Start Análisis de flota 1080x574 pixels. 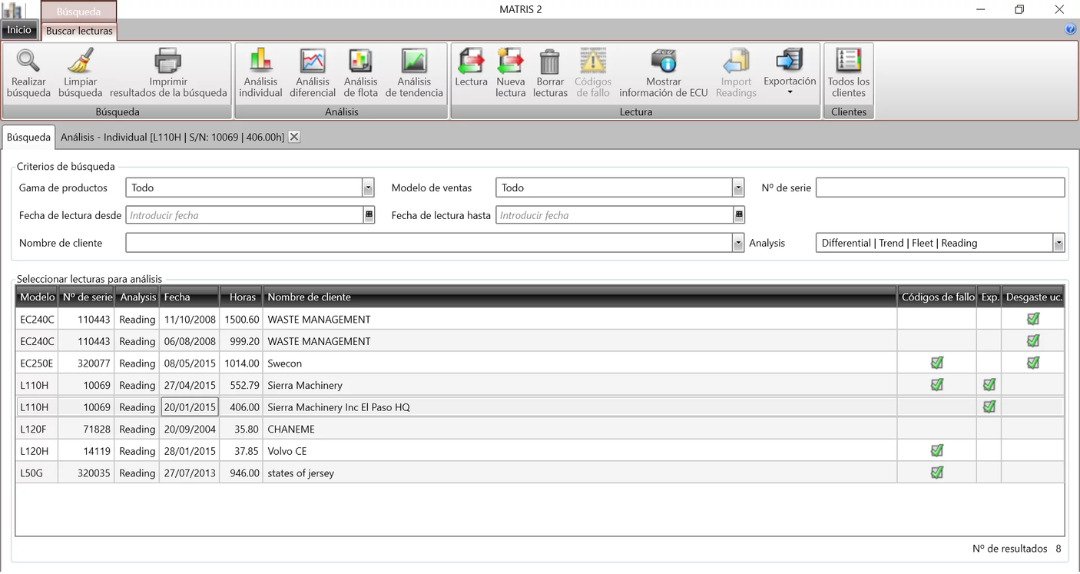[x=360, y=61]
